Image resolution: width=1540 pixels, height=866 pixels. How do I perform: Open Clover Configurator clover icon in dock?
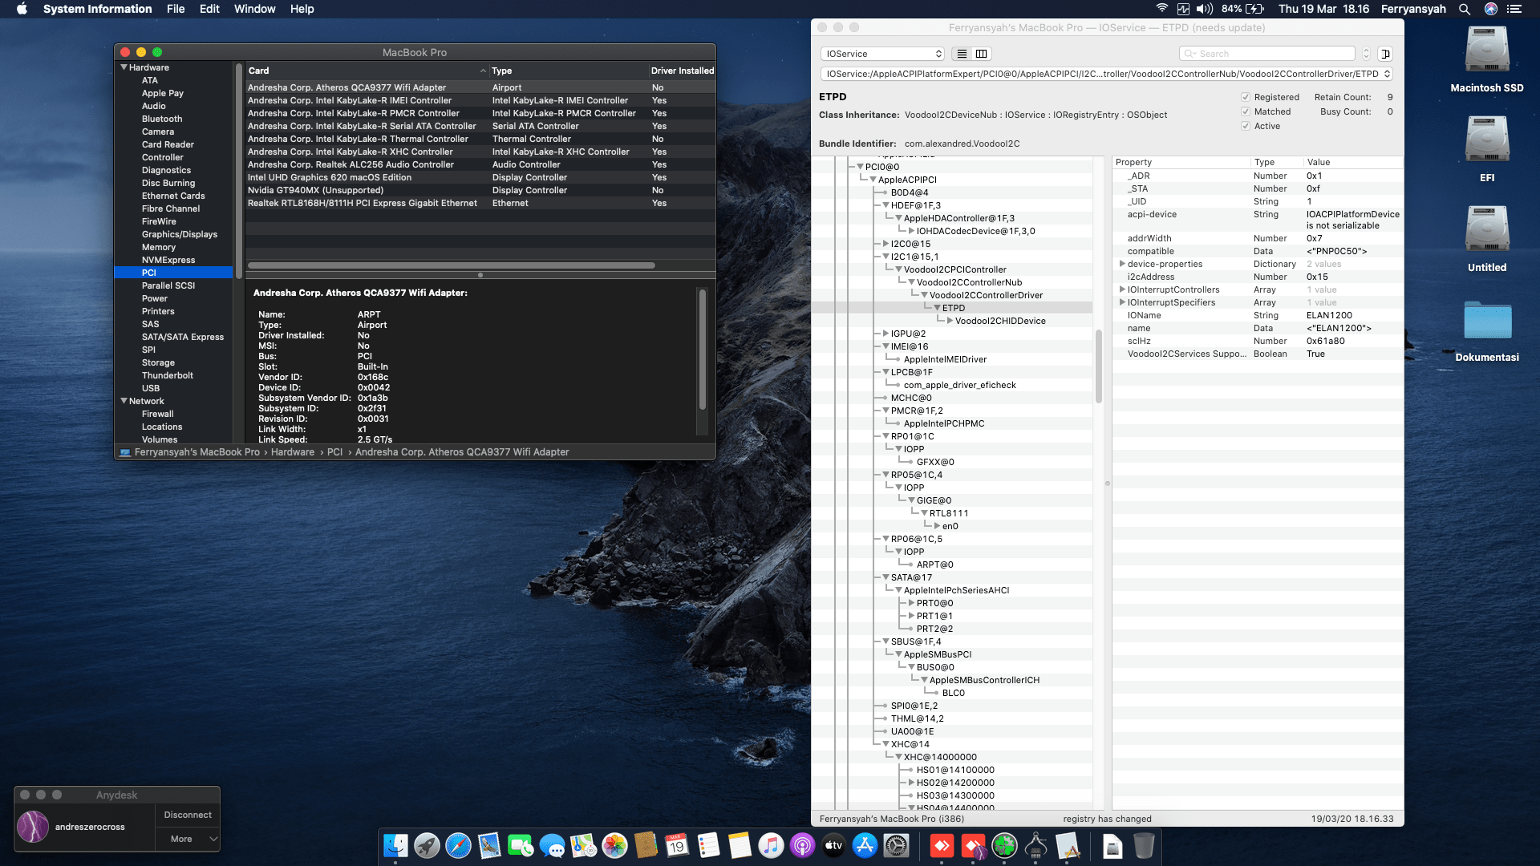pos(1004,845)
